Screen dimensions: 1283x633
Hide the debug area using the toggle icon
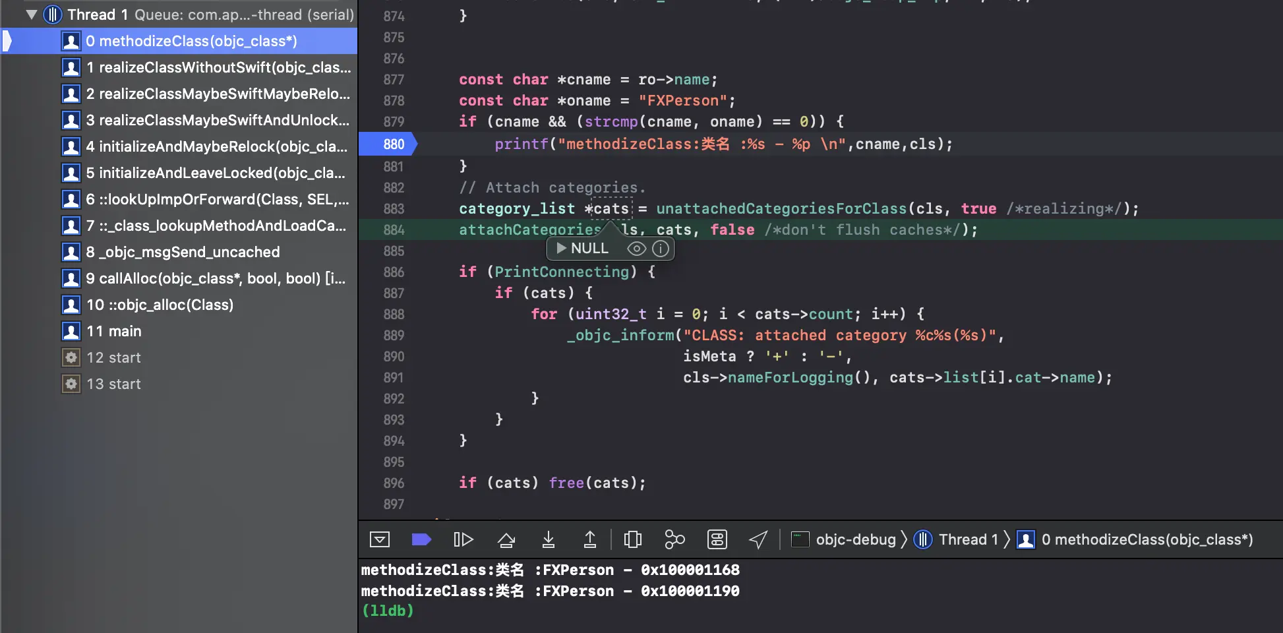(380, 539)
